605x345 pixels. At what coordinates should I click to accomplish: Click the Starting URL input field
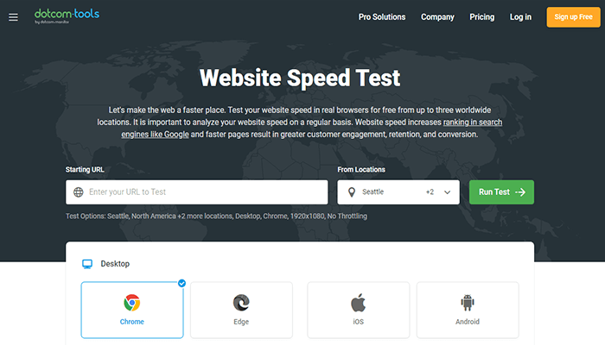point(203,192)
